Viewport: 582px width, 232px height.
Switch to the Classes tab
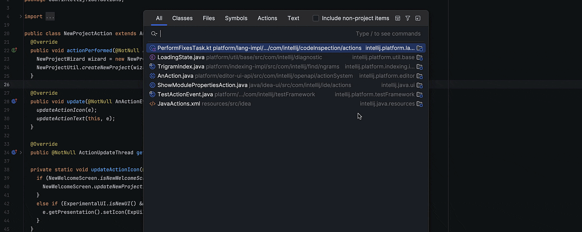coord(182,18)
